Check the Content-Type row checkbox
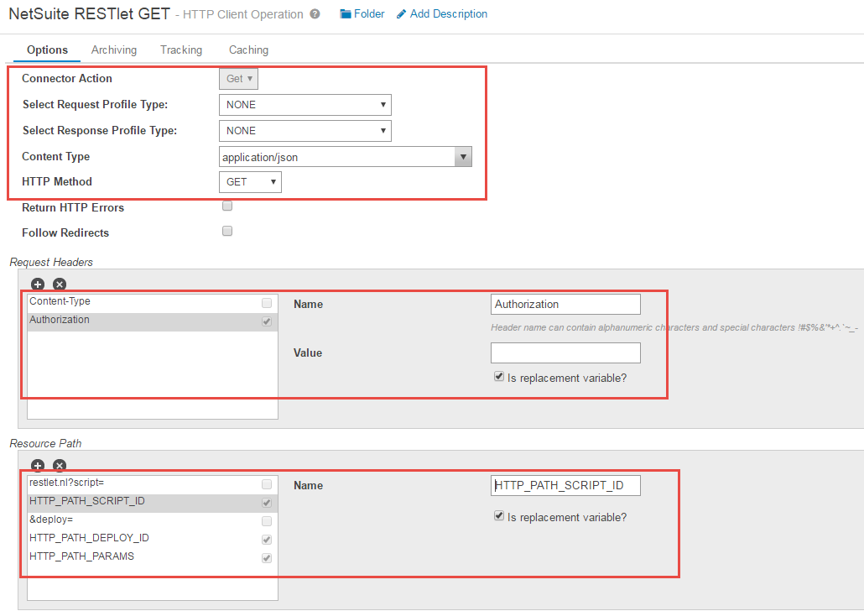This screenshot has width=864, height=611. tap(266, 302)
